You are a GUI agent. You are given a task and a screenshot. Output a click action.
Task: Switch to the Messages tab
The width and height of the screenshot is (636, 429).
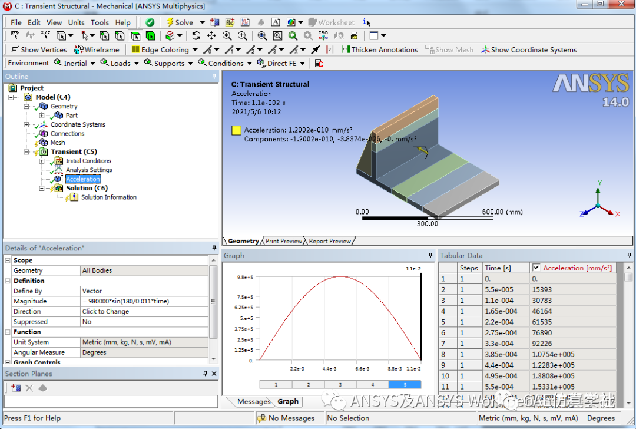pyautogui.click(x=254, y=401)
